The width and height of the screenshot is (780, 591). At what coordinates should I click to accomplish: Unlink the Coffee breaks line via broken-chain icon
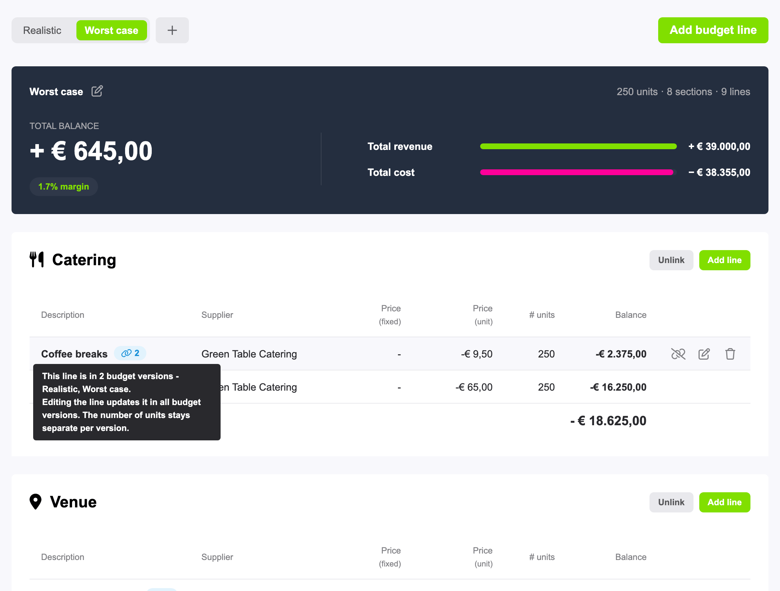(678, 354)
